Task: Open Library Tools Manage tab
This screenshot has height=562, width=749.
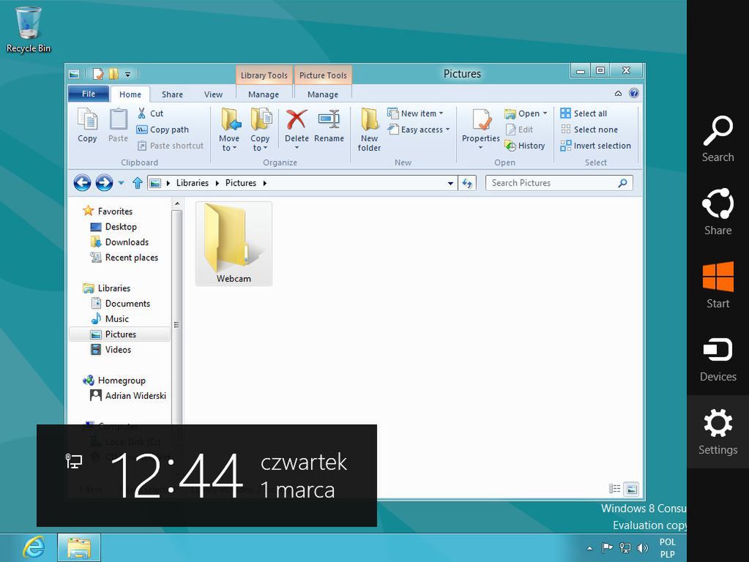Action: [x=264, y=94]
